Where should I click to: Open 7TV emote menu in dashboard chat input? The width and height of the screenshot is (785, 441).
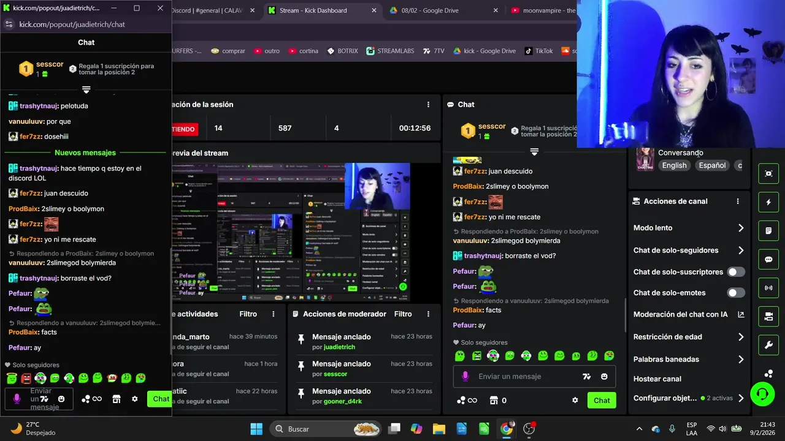click(587, 376)
